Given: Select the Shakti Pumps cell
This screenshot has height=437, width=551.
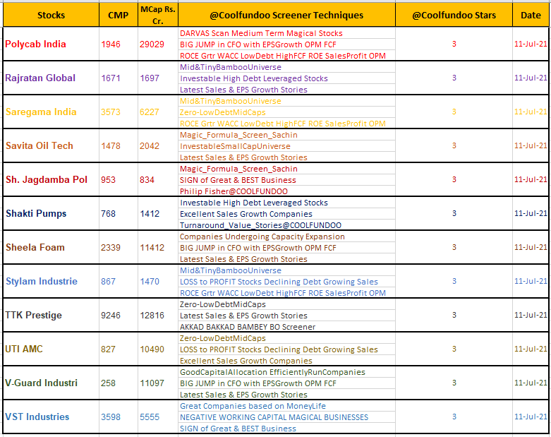Looking at the screenshot, I should pyautogui.click(x=51, y=214).
